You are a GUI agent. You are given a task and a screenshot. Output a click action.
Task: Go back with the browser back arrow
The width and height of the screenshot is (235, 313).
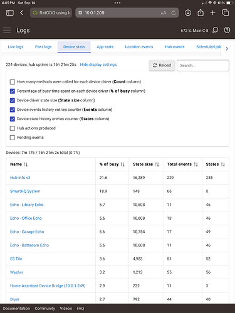[22, 13]
